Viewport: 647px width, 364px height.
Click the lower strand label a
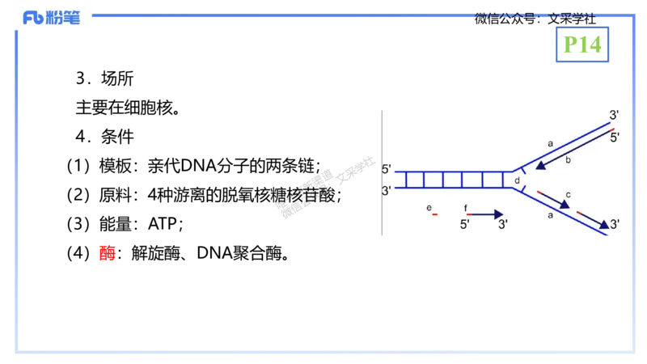click(x=550, y=215)
